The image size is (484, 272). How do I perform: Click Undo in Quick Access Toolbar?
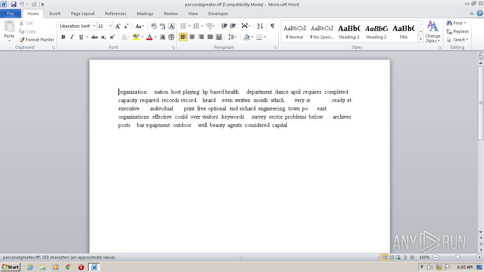pyautogui.click(x=22, y=4)
